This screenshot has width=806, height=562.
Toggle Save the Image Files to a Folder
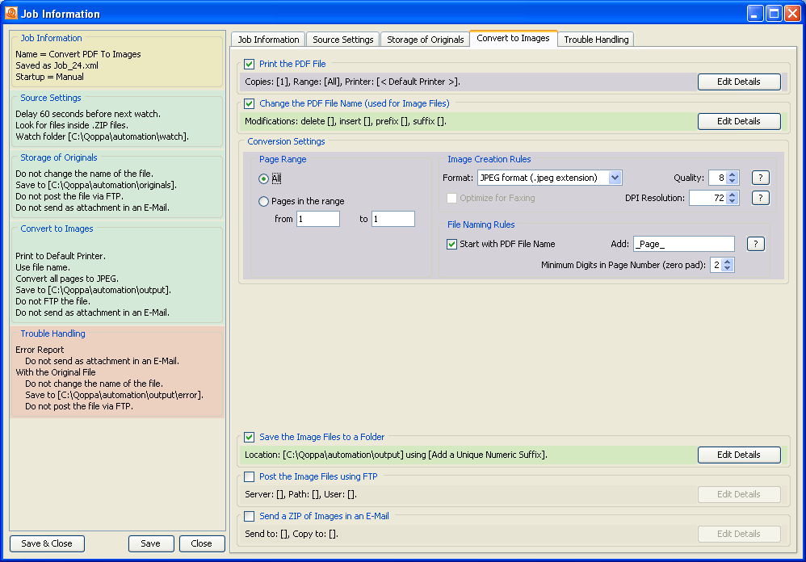click(x=250, y=437)
